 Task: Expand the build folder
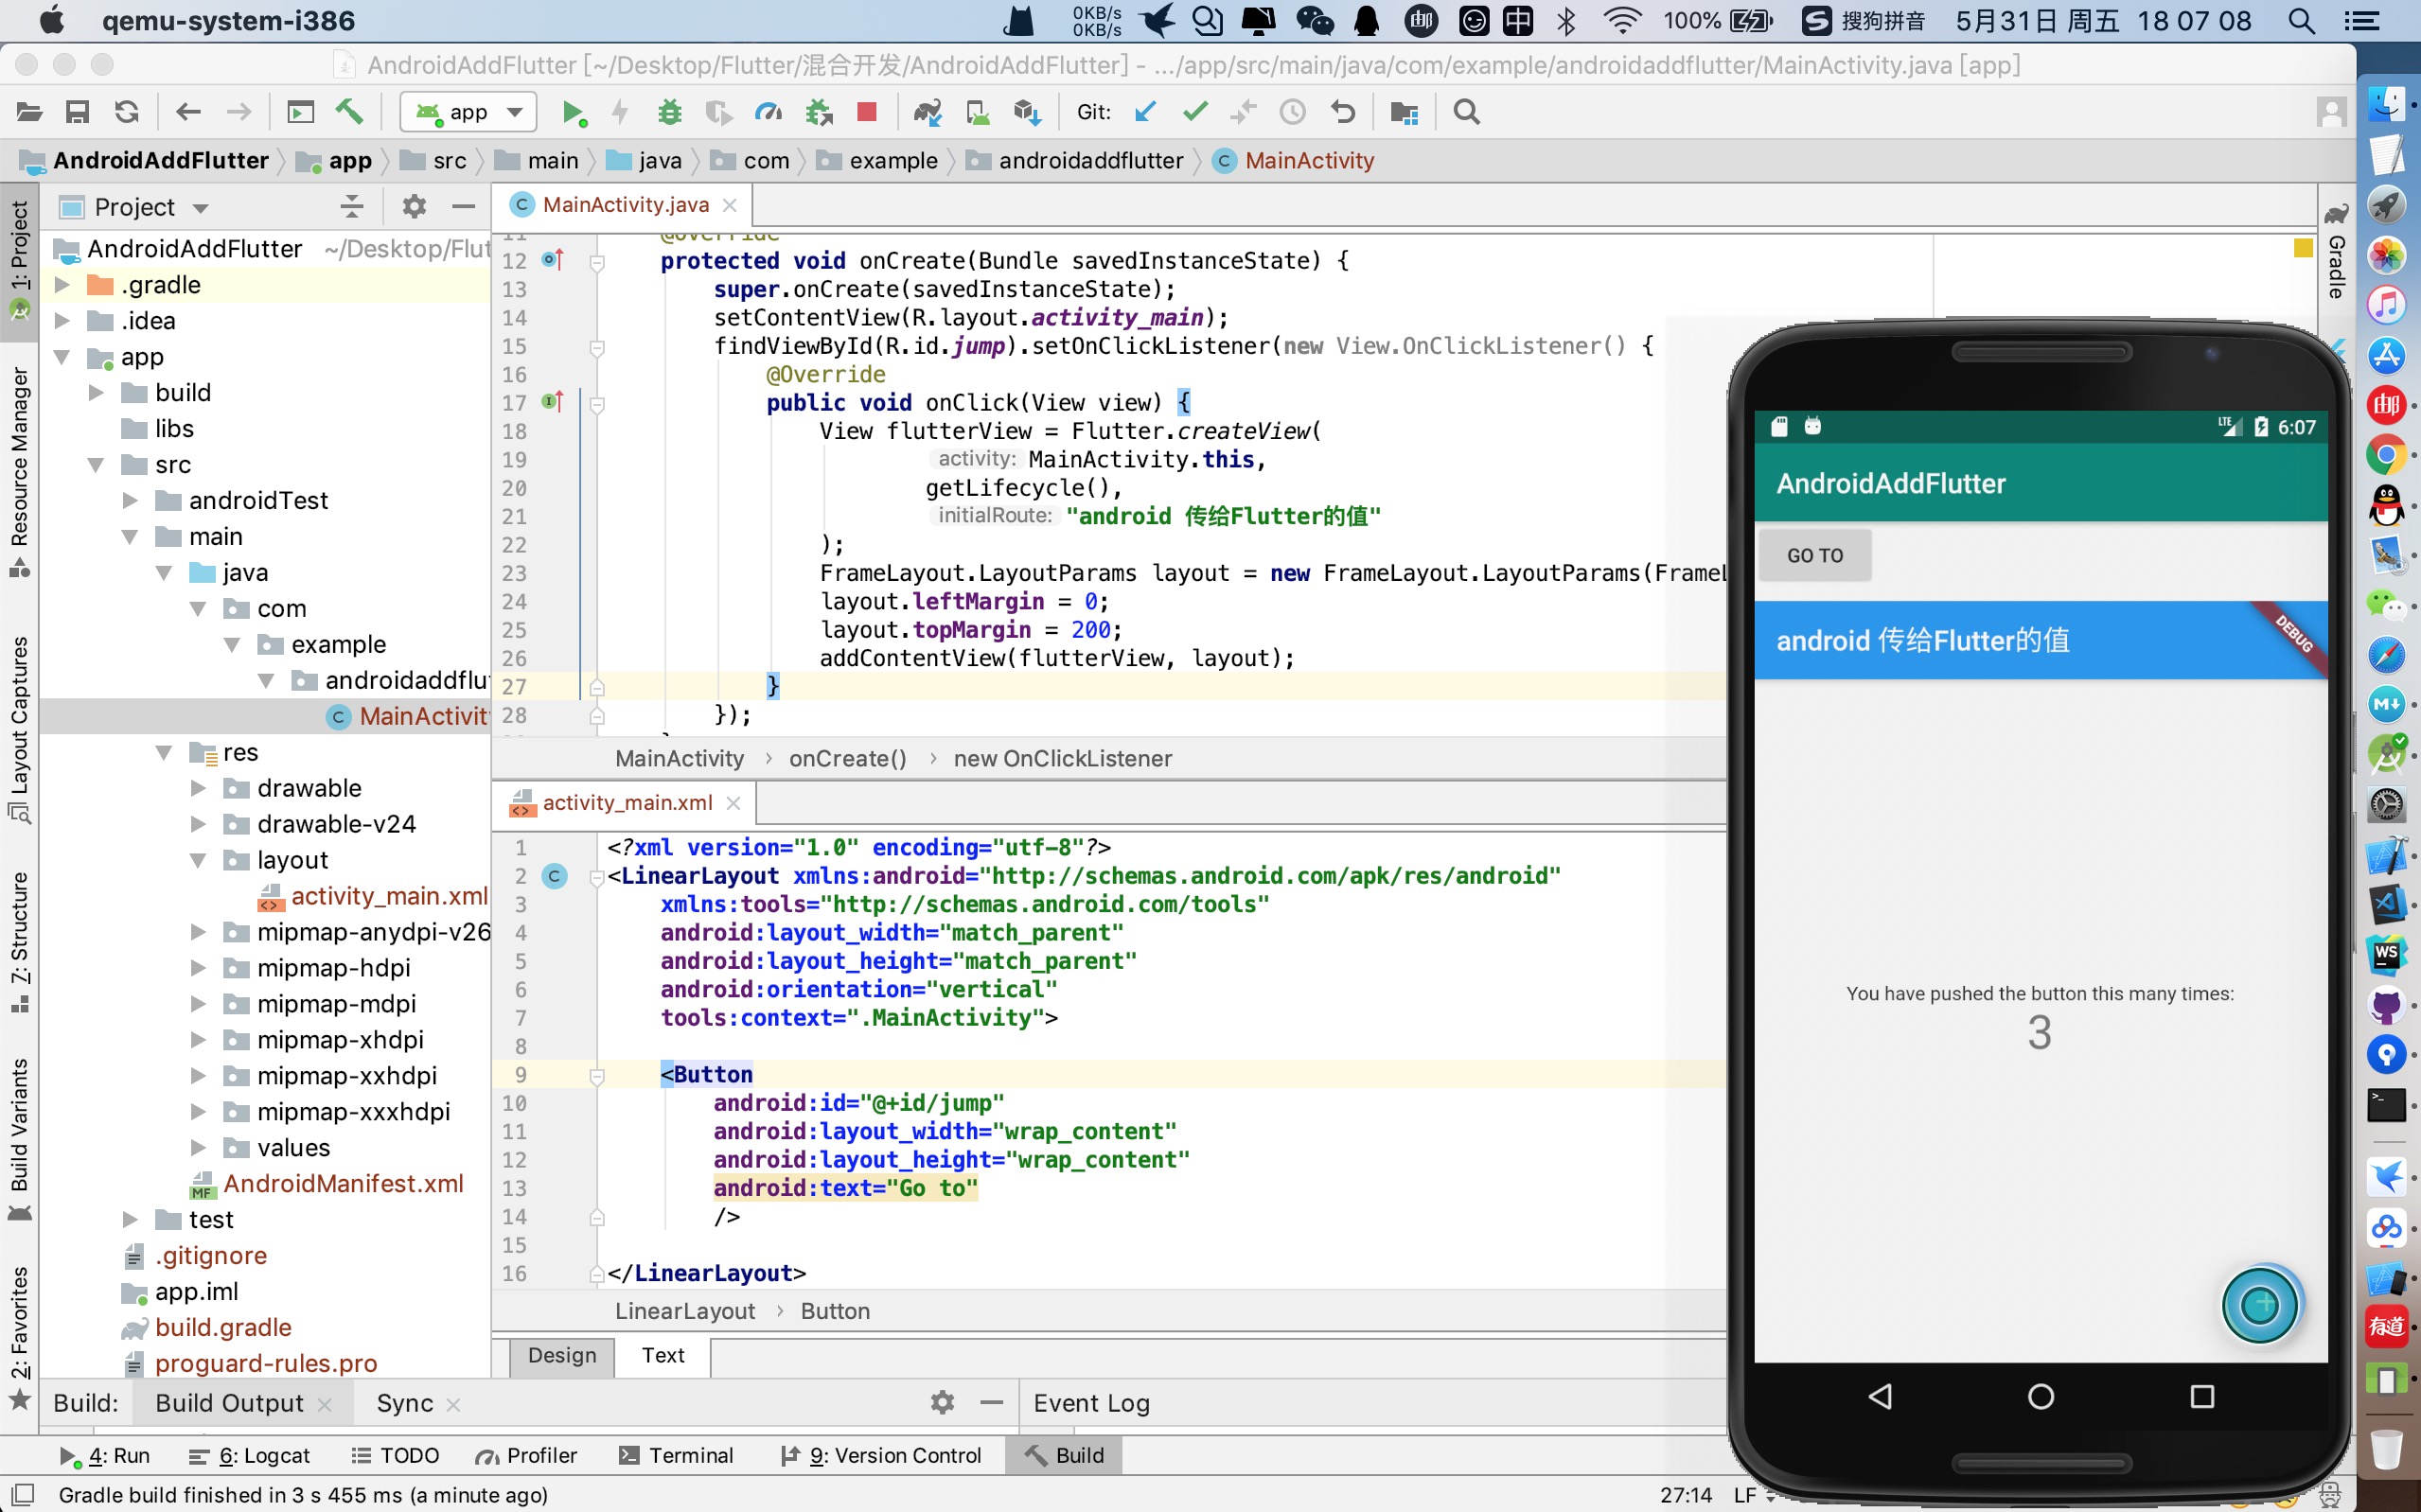[x=96, y=393]
